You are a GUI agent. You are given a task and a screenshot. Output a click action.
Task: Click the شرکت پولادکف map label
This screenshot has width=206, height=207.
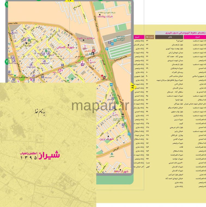coord(105,16)
